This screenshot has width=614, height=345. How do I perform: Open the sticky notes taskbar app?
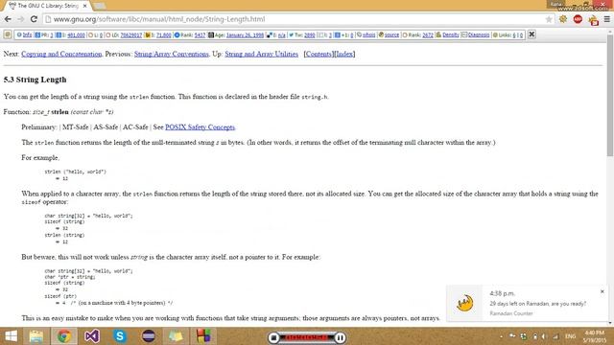click(176, 336)
